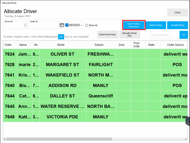Click Allocate Driver (F9) button
This screenshot has width=190, height=143.
pyautogui.click(x=129, y=35)
